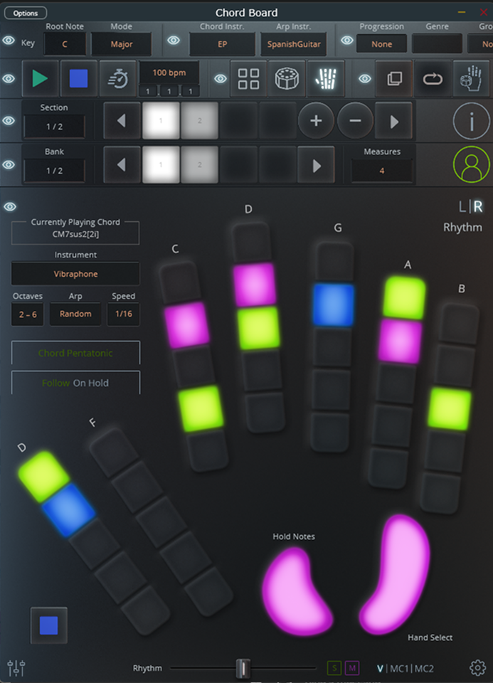Toggle eye icon beside grid view icon
493x683 pixels.
[x=221, y=79]
